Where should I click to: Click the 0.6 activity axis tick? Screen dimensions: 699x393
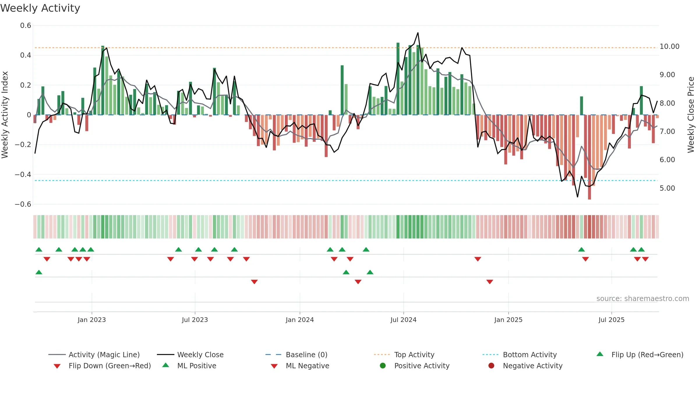tap(26, 26)
